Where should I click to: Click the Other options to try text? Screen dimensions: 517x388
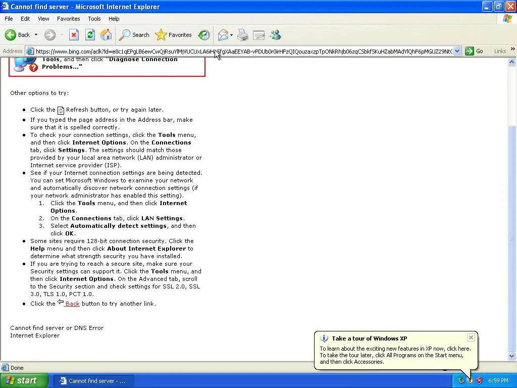click(x=39, y=93)
